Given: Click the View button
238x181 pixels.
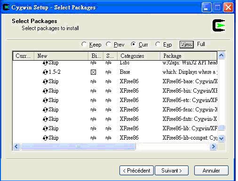Looking at the screenshot, I should (187, 45).
